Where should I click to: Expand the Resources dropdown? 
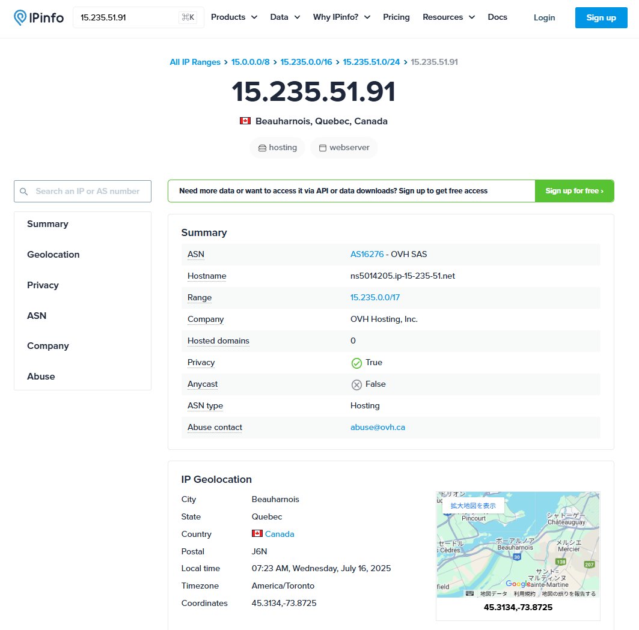click(448, 17)
